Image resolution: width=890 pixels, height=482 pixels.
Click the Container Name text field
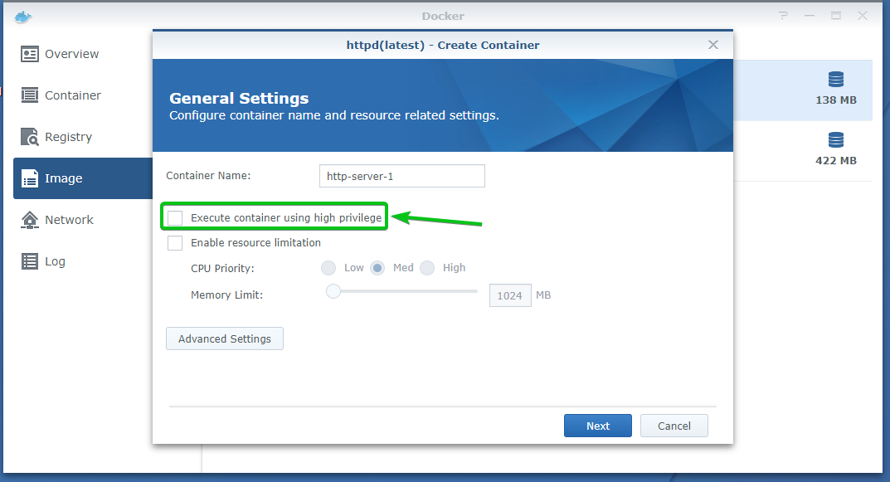(x=401, y=176)
